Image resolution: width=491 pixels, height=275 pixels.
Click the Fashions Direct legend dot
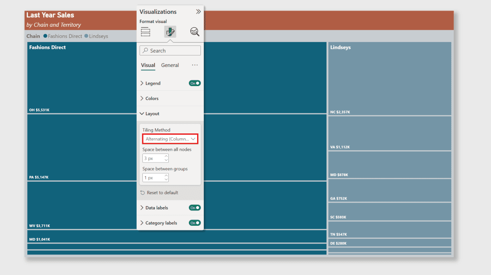(45, 36)
